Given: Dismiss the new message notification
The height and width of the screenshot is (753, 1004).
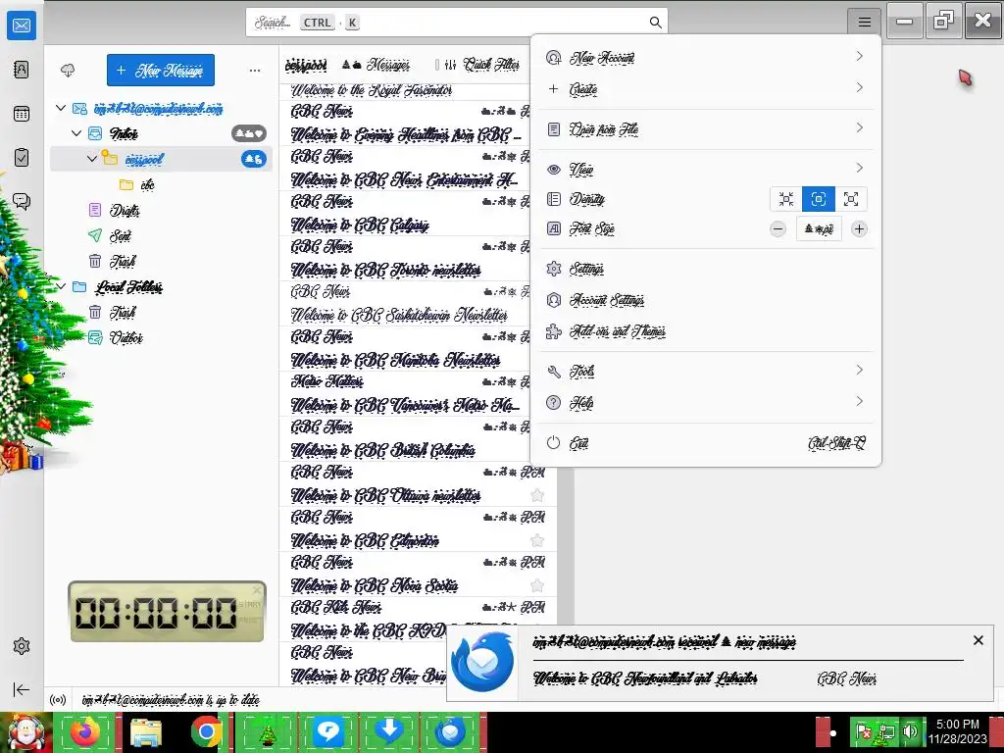Looking at the screenshot, I should click(x=978, y=640).
